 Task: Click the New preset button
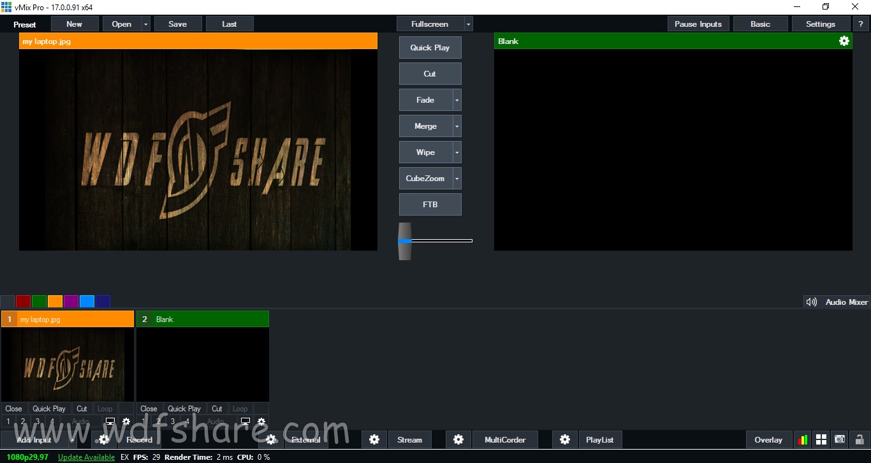(75, 24)
